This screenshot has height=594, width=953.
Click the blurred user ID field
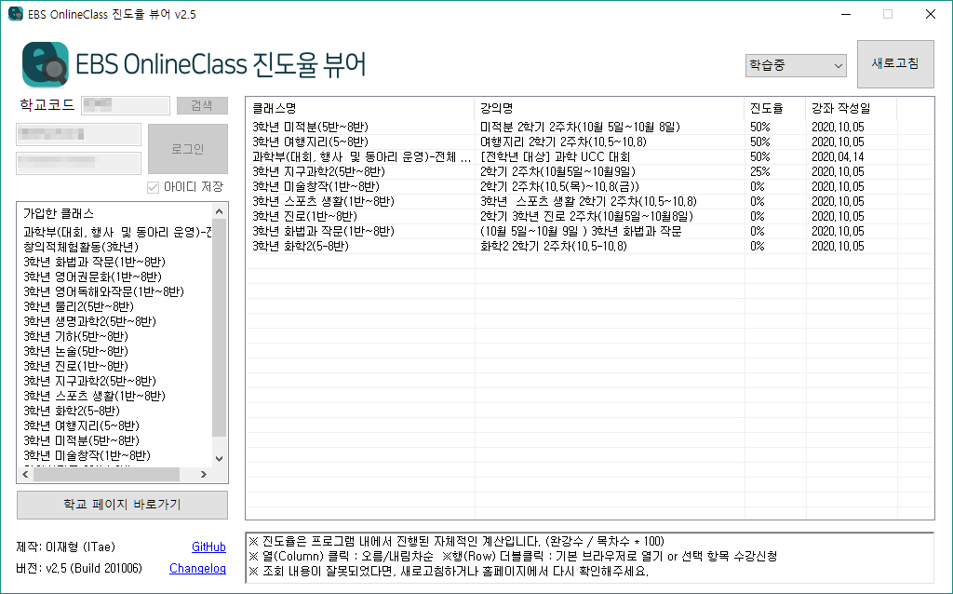point(78,134)
